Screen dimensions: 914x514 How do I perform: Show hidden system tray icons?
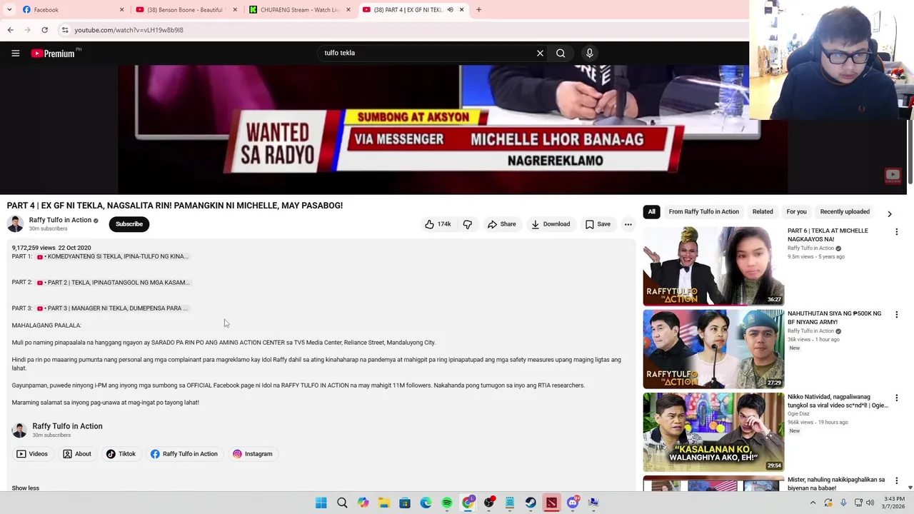(813, 503)
